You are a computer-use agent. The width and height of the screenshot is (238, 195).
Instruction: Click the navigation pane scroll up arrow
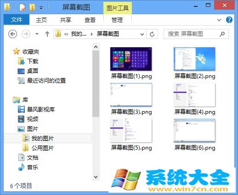96,47
